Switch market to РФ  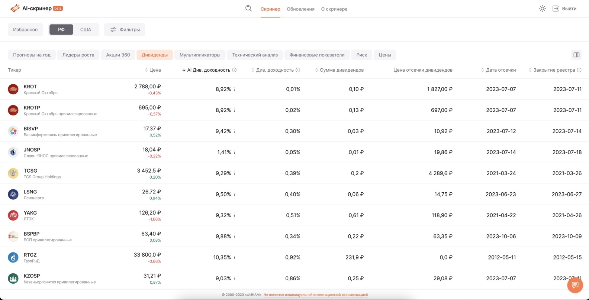point(61,30)
